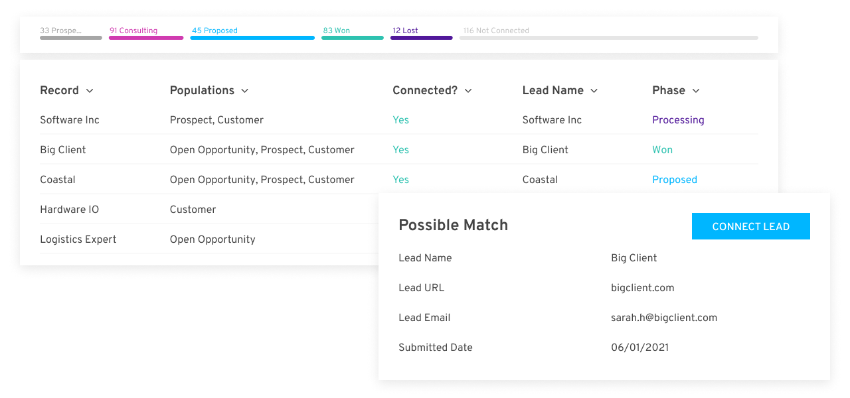Select the 45 Proposed pipeline segment
Viewport: 850px width, 398px height.
coord(252,34)
